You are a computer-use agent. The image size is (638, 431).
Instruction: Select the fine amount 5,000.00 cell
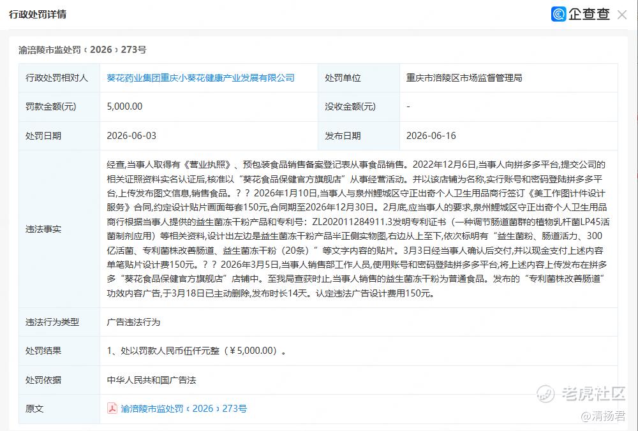coord(124,106)
